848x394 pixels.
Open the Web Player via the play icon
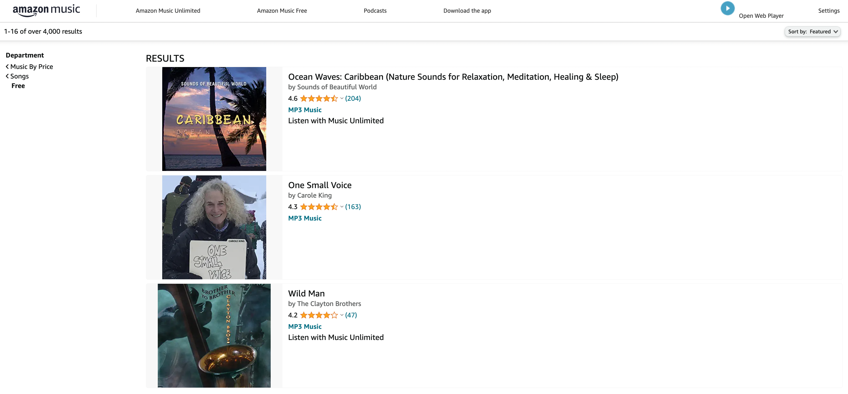727,8
